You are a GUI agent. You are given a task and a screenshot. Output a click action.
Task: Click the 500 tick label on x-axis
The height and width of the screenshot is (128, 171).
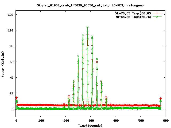(141, 121)
